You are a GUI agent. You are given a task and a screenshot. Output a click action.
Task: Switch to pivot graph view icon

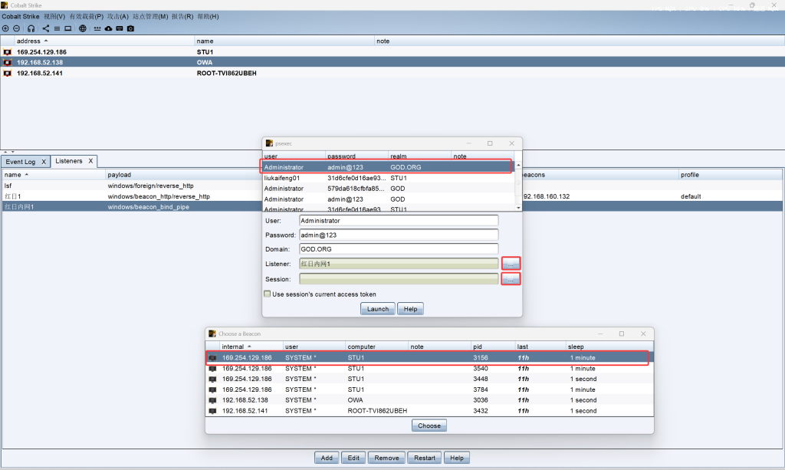click(45, 28)
